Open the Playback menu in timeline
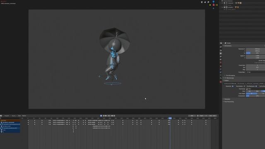This screenshot has width=265, height=149. pos(7,116)
